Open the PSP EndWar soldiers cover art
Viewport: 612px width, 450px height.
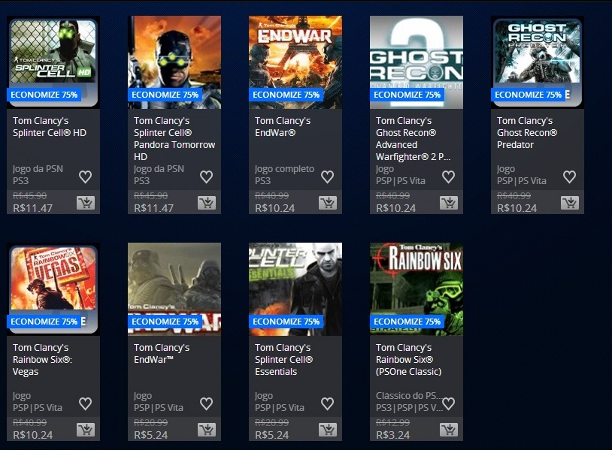click(x=174, y=289)
